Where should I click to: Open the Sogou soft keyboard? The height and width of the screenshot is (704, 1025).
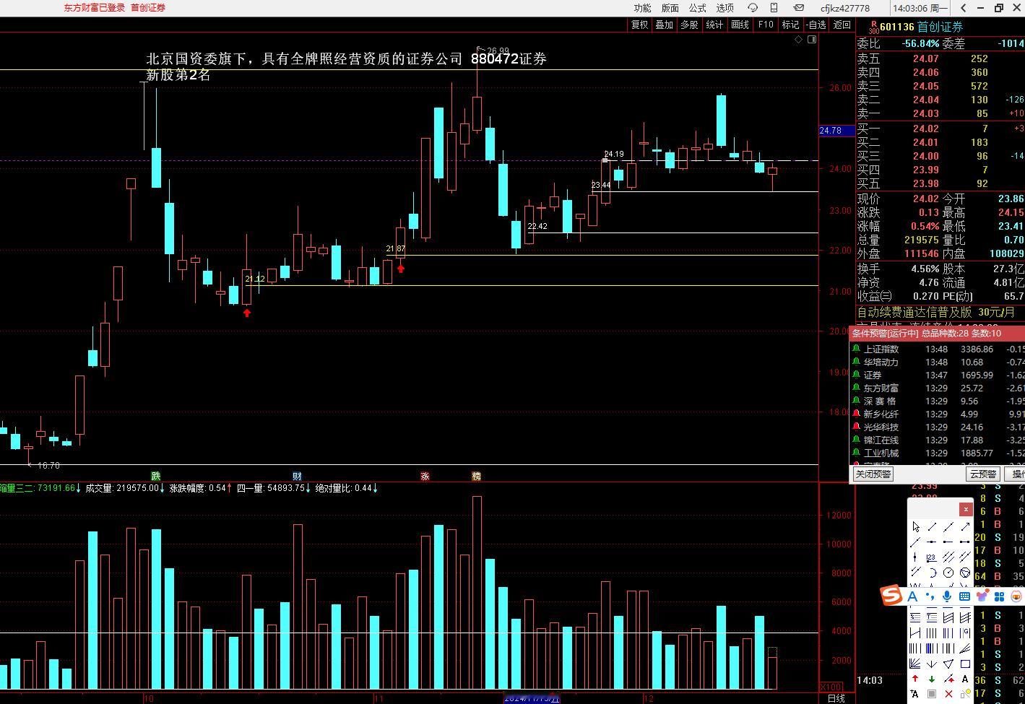[x=964, y=596]
